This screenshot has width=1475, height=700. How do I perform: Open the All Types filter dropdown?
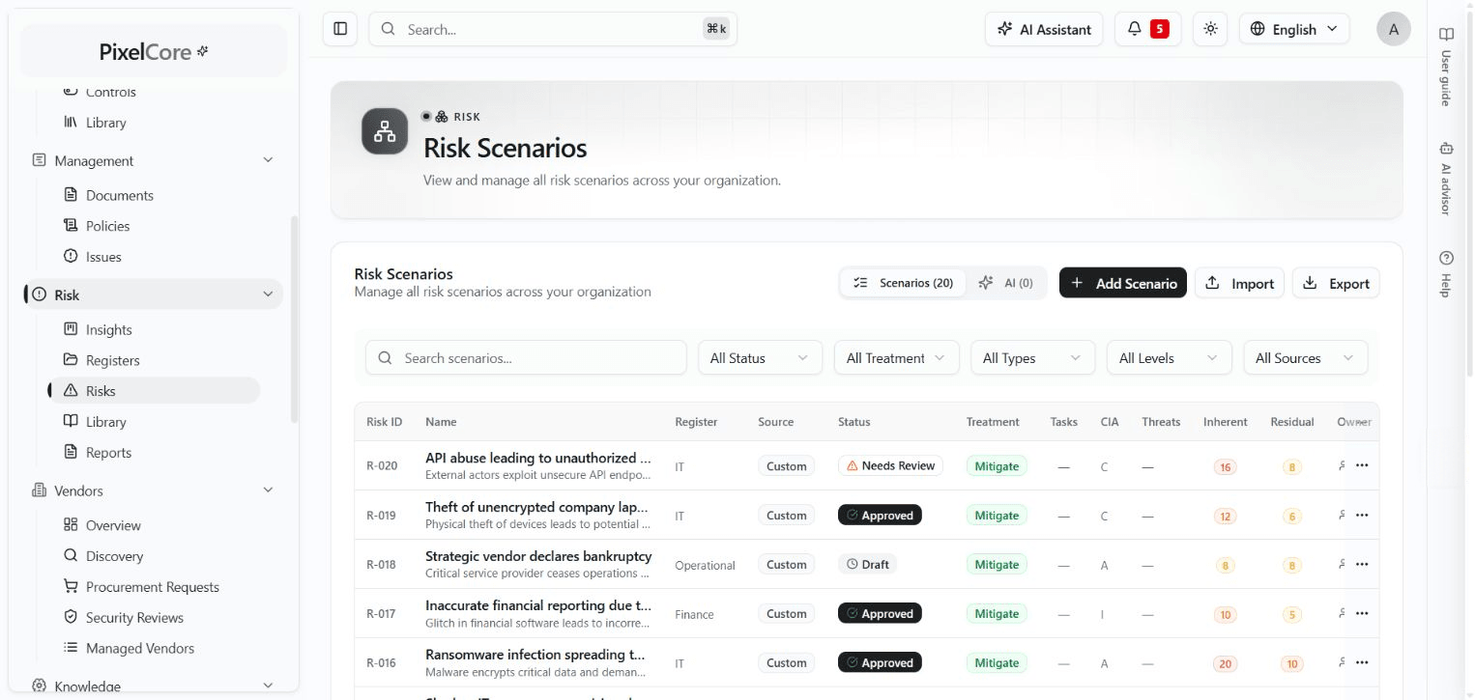(x=1032, y=357)
